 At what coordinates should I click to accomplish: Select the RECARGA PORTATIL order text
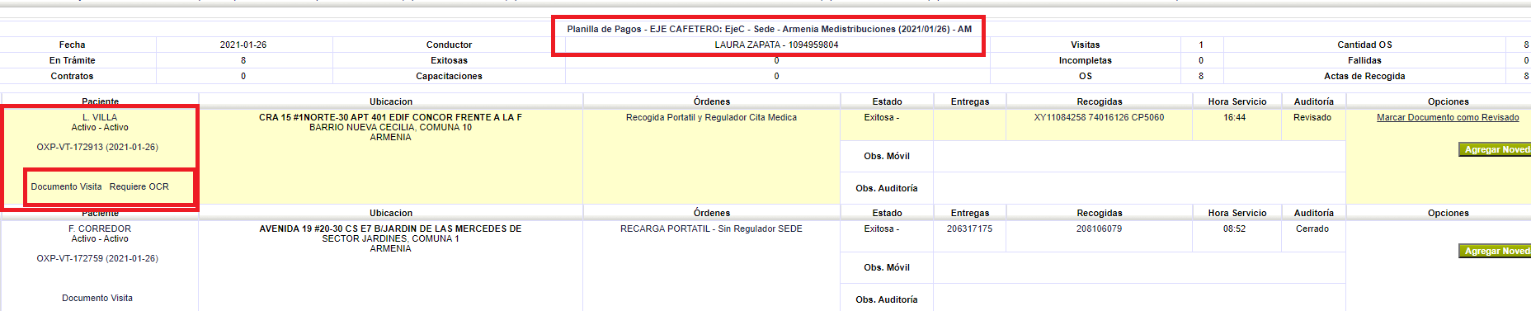[x=711, y=229]
